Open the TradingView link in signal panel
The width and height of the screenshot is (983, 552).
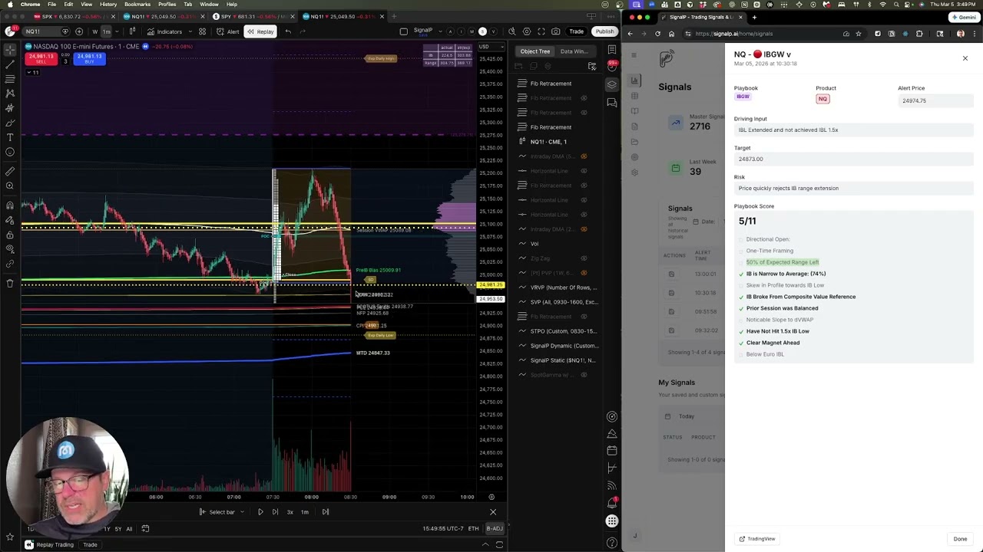coord(757,539)
